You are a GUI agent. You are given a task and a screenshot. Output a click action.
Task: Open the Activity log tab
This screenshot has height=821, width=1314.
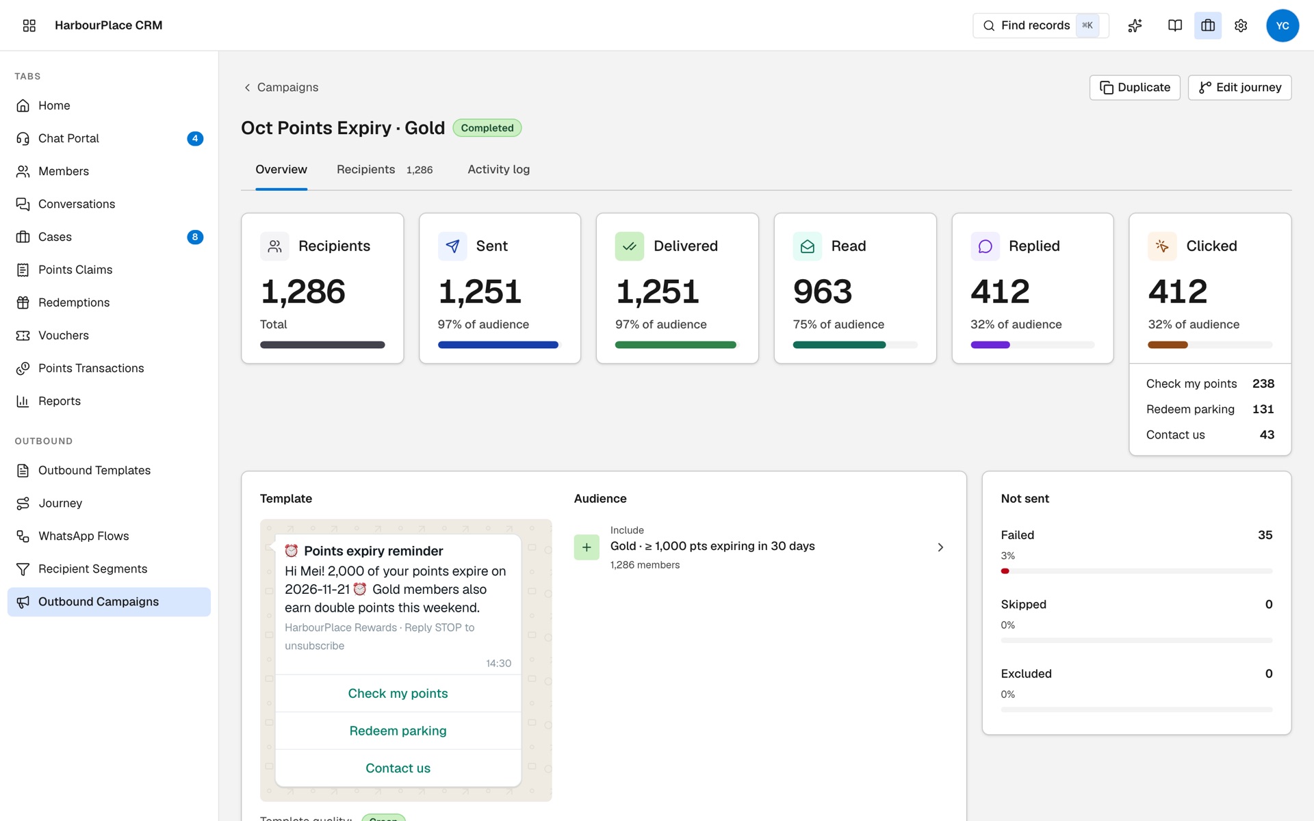(498, 170)
